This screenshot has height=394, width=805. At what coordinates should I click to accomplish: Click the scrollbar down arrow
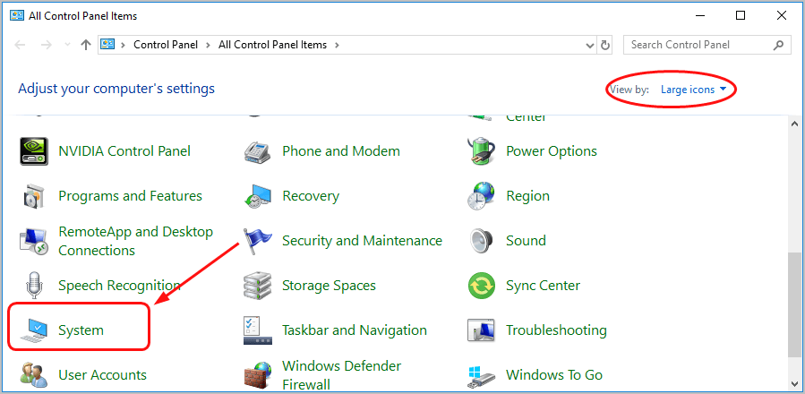coord(793,382)
